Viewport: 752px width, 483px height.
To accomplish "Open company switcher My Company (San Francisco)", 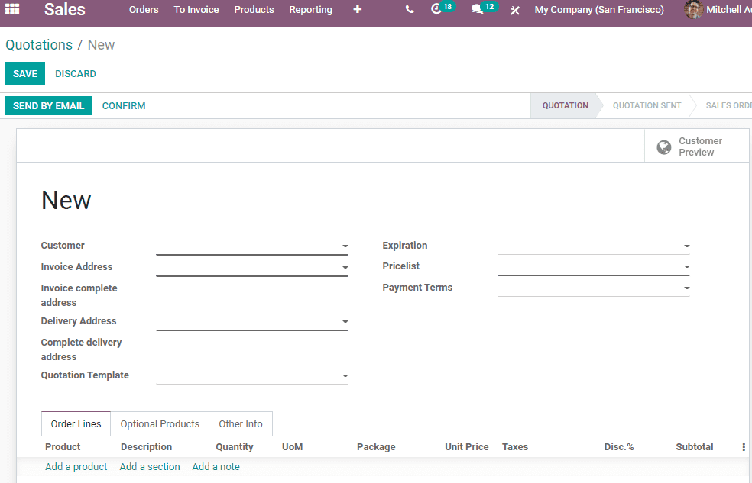I will 599,10.
